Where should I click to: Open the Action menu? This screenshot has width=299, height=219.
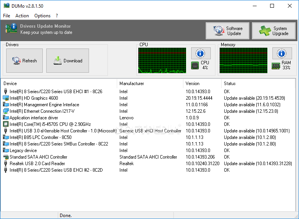click(22, 16)
